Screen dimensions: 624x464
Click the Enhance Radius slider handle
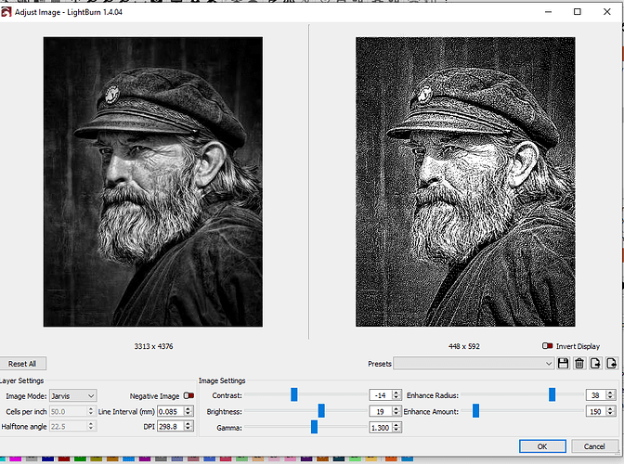coord(552,394)
